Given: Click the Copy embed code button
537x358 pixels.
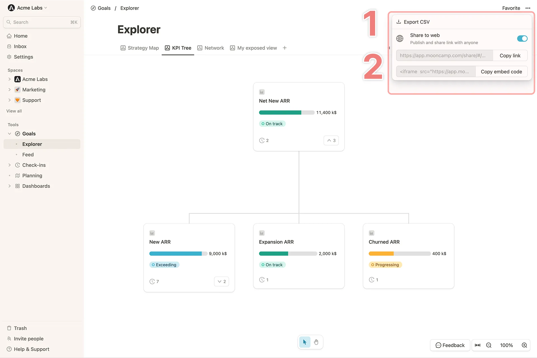Looking at the screenshot, I should pos(501,72).
